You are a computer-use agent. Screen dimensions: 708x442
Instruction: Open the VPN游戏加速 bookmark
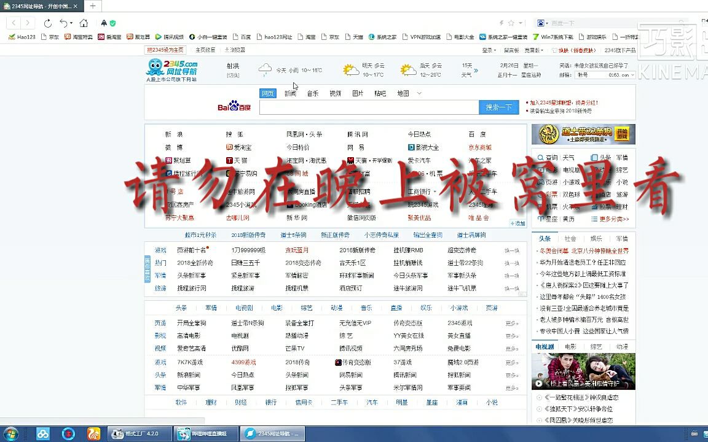pyautogui.click(x=422, y=37)
